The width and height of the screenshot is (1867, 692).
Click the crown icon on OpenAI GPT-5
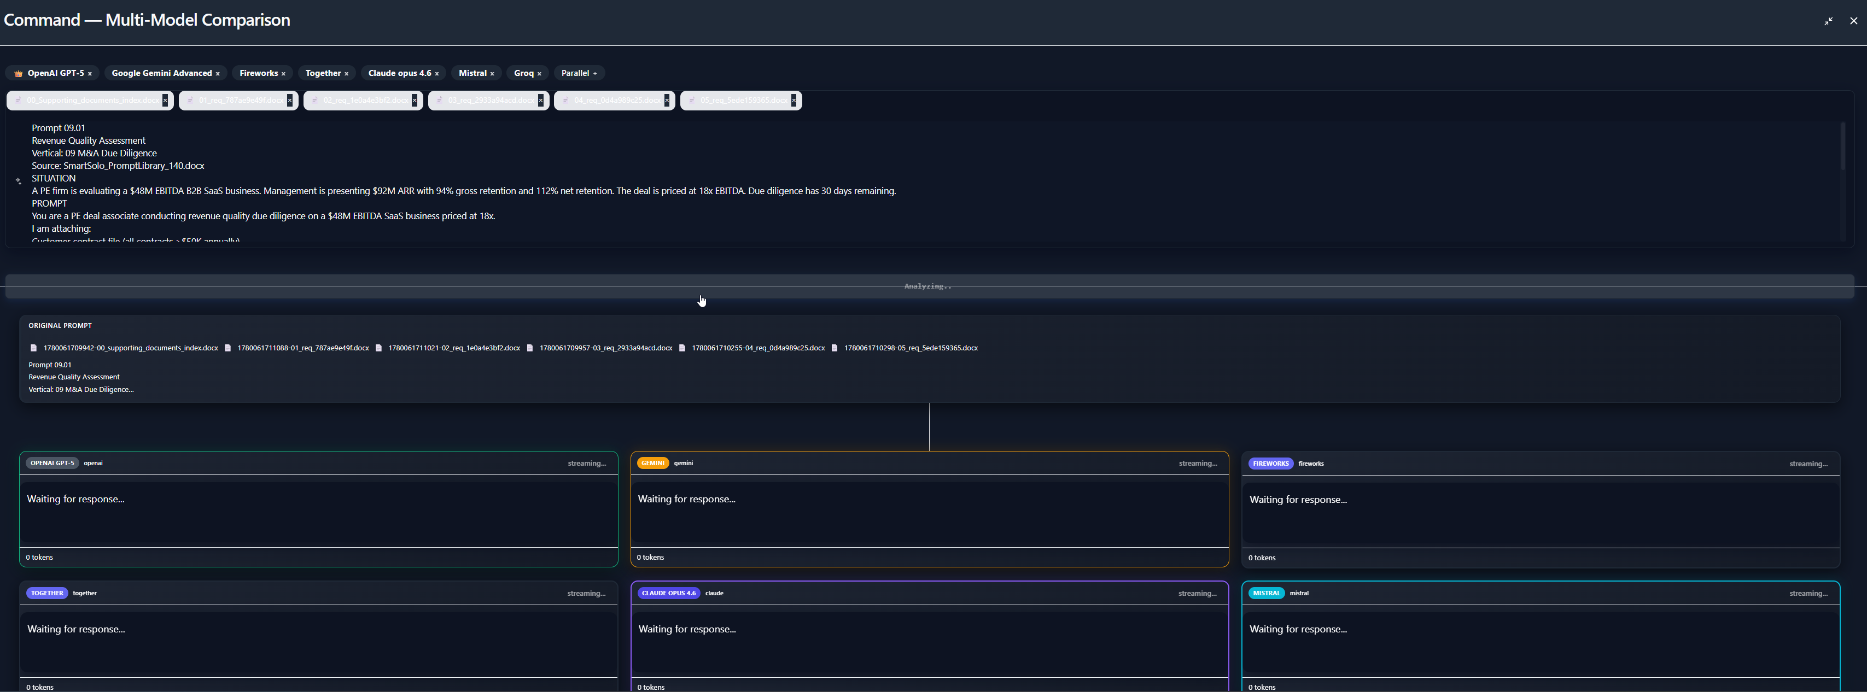tap(19, 73)
